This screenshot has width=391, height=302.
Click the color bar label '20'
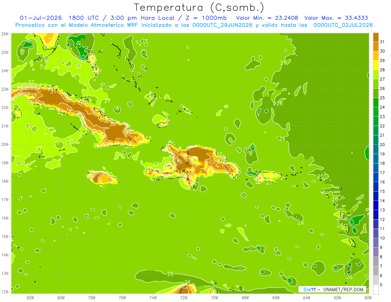point(382,145)
